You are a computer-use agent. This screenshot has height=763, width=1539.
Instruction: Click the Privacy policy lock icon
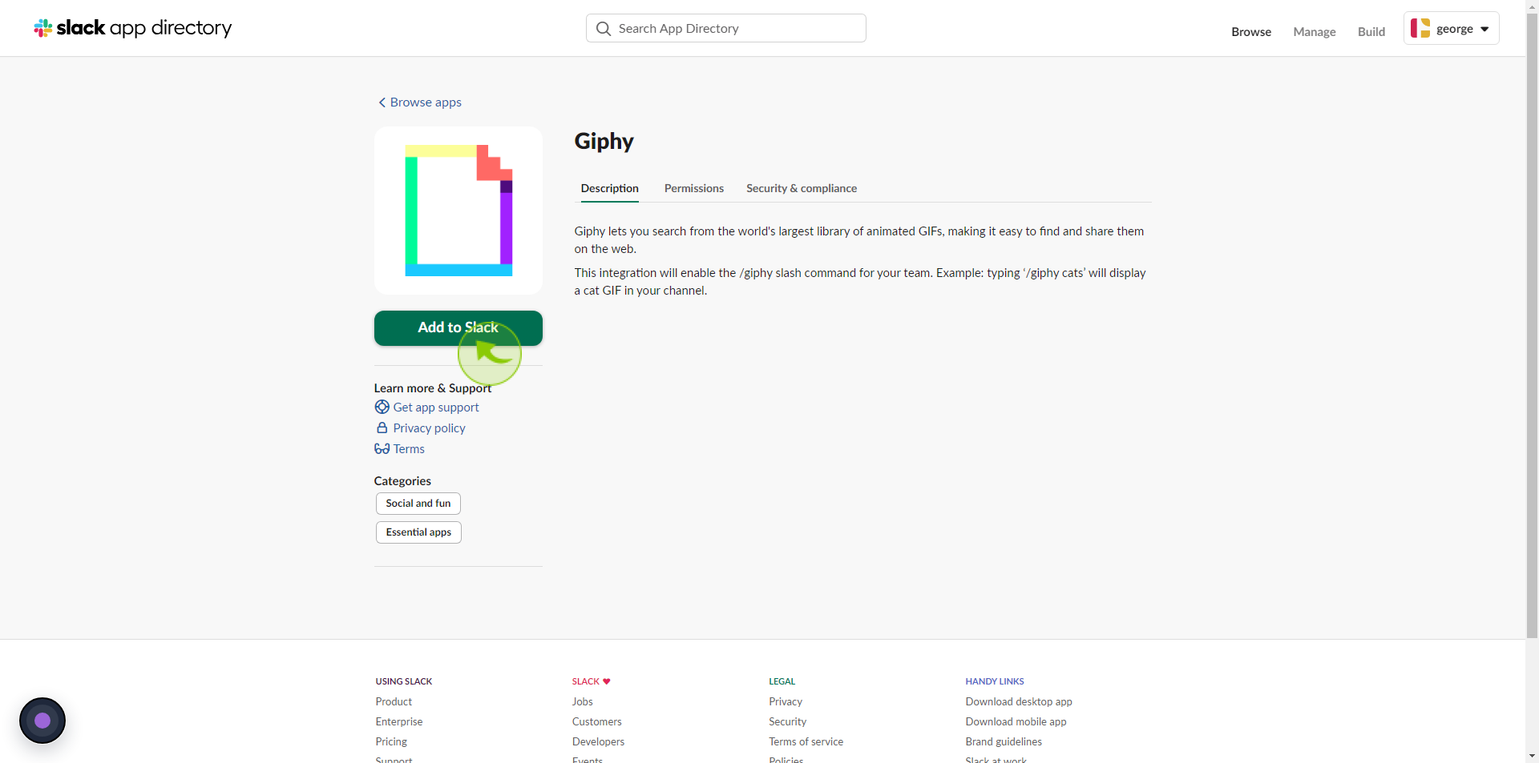382,428
